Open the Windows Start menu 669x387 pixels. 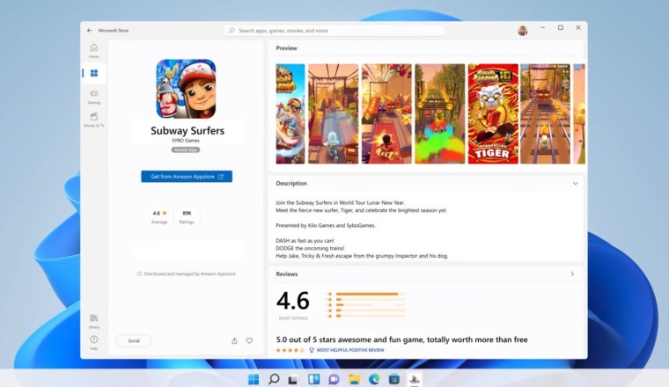(254, 379)
